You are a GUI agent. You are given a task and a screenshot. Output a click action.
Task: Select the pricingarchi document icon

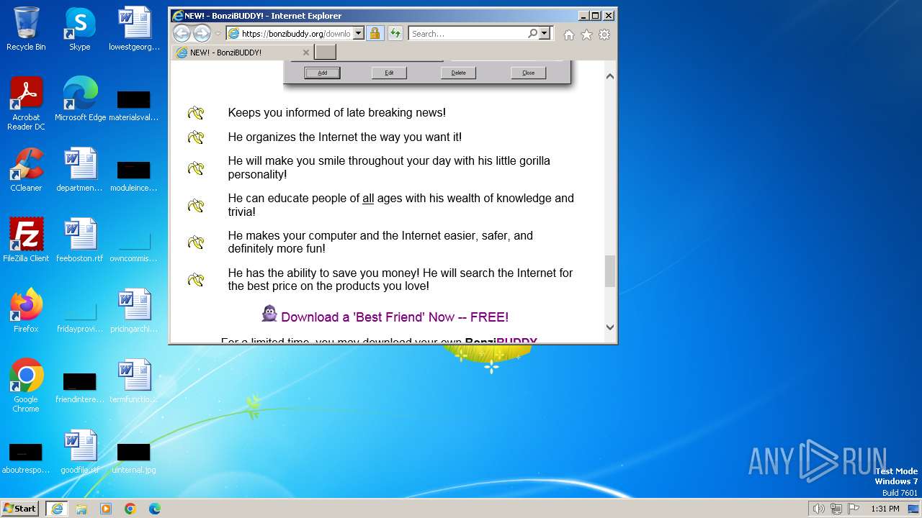point(134,311)
